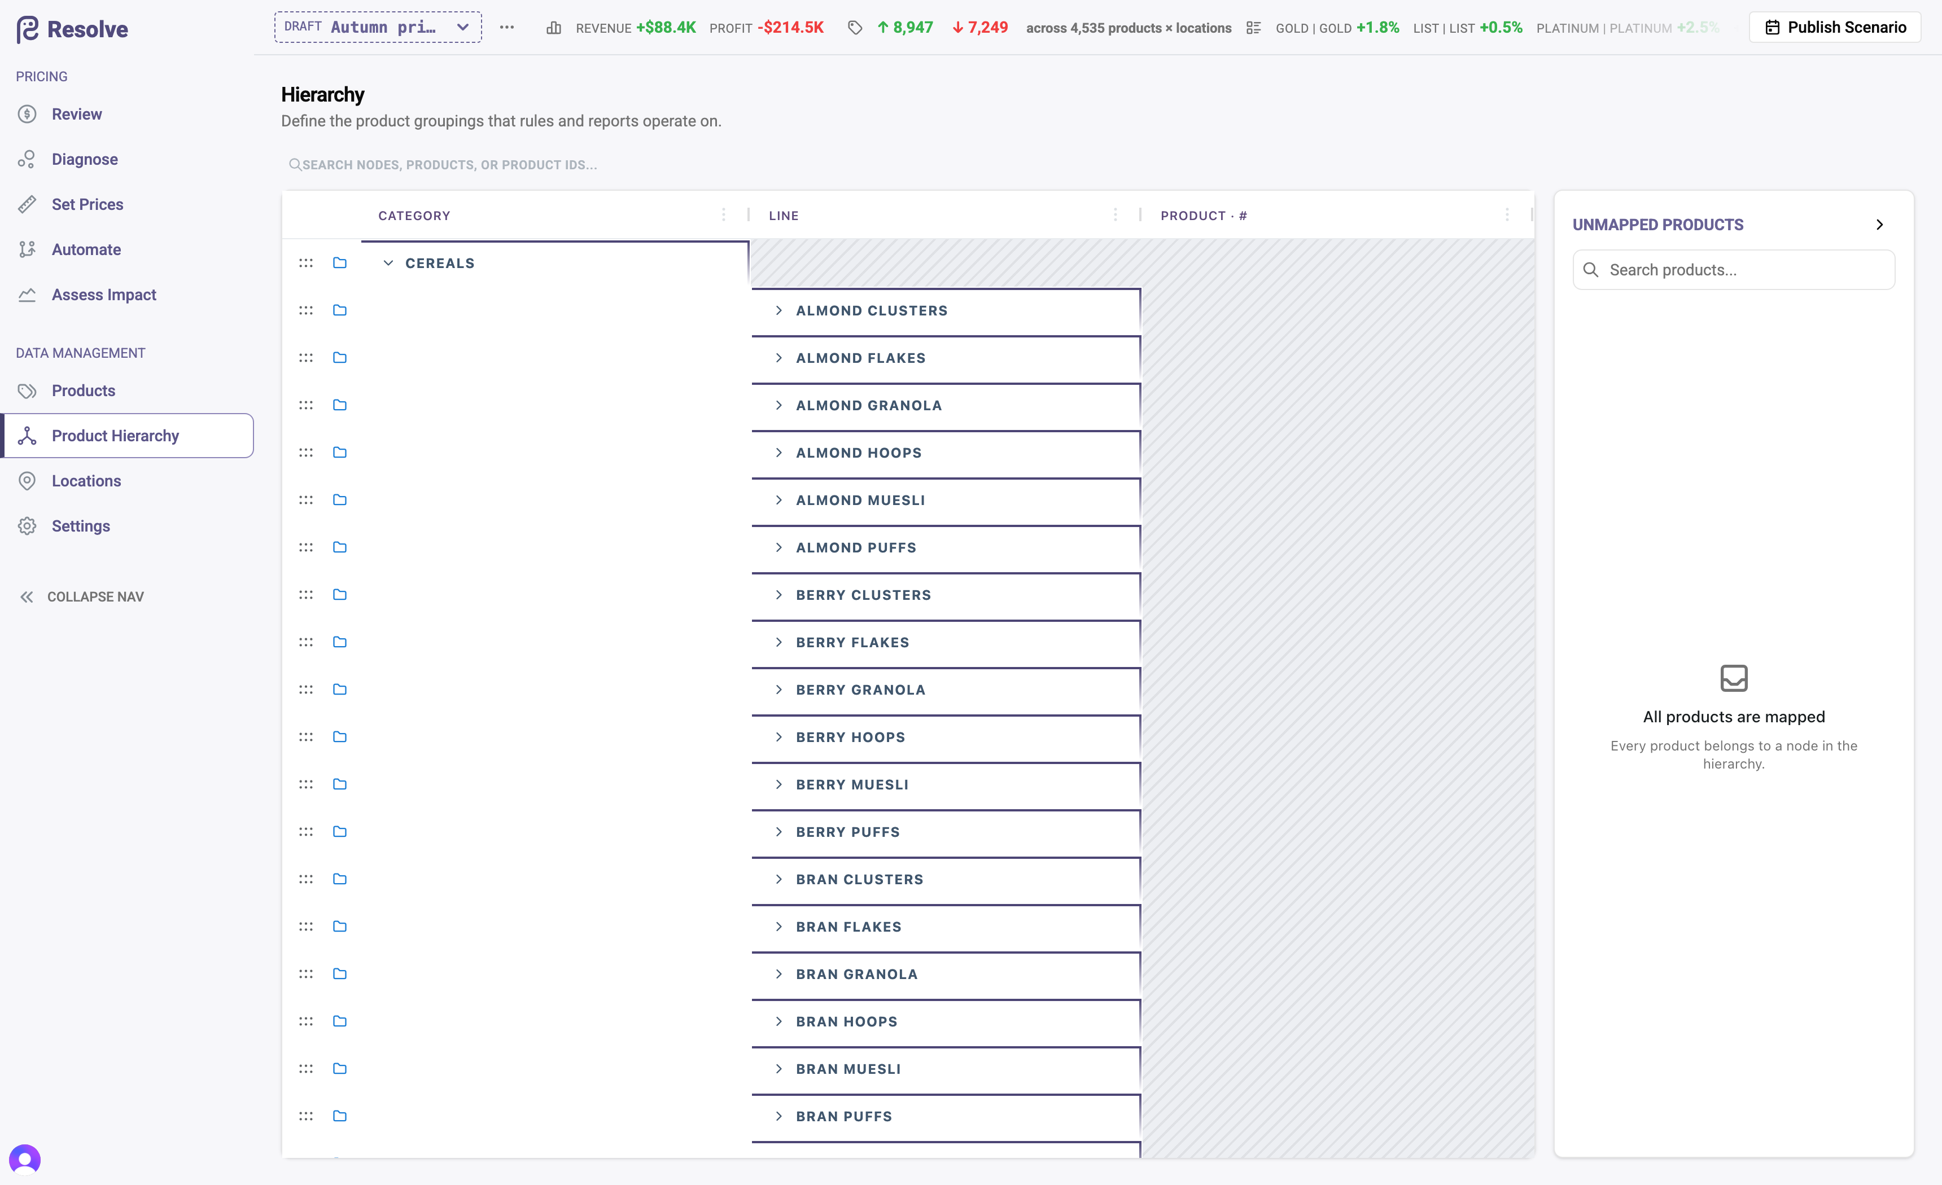Open the Category column options menu
The image size is (1942, 1185).
pos(724,215)
